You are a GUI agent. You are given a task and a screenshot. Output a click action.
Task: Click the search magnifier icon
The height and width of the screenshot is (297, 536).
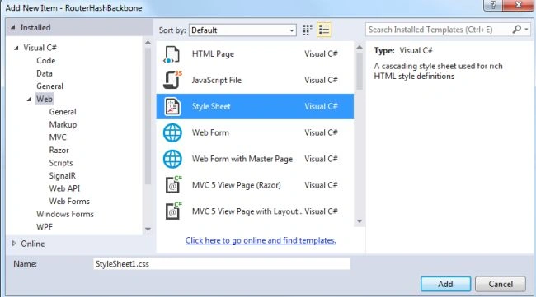coord(516,30)
